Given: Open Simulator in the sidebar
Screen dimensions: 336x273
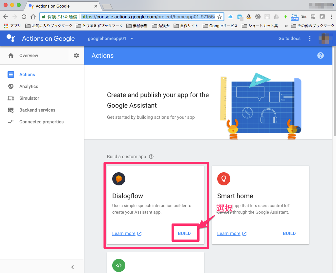Looking at the screenshot, I should pos(29,98).
